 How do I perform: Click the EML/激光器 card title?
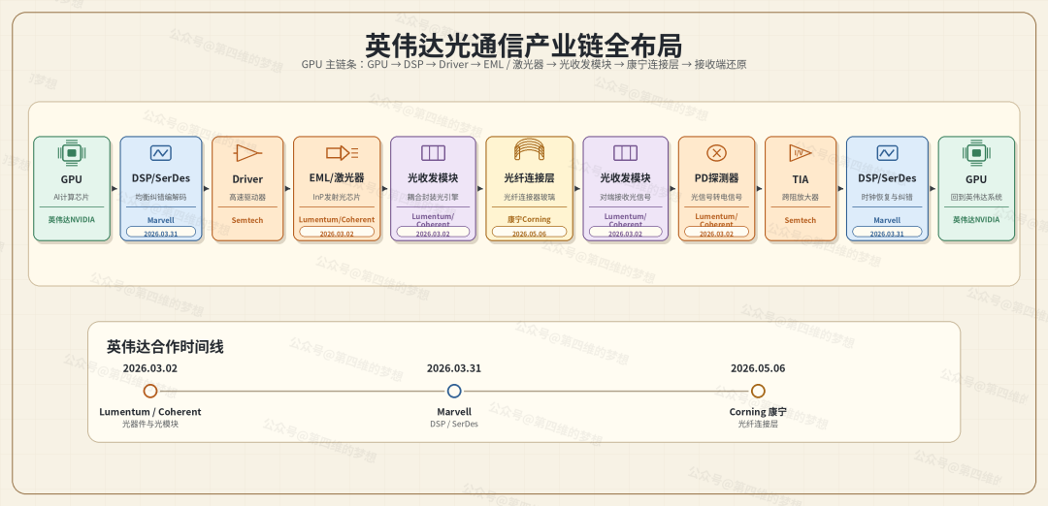(x=337, y=177)
